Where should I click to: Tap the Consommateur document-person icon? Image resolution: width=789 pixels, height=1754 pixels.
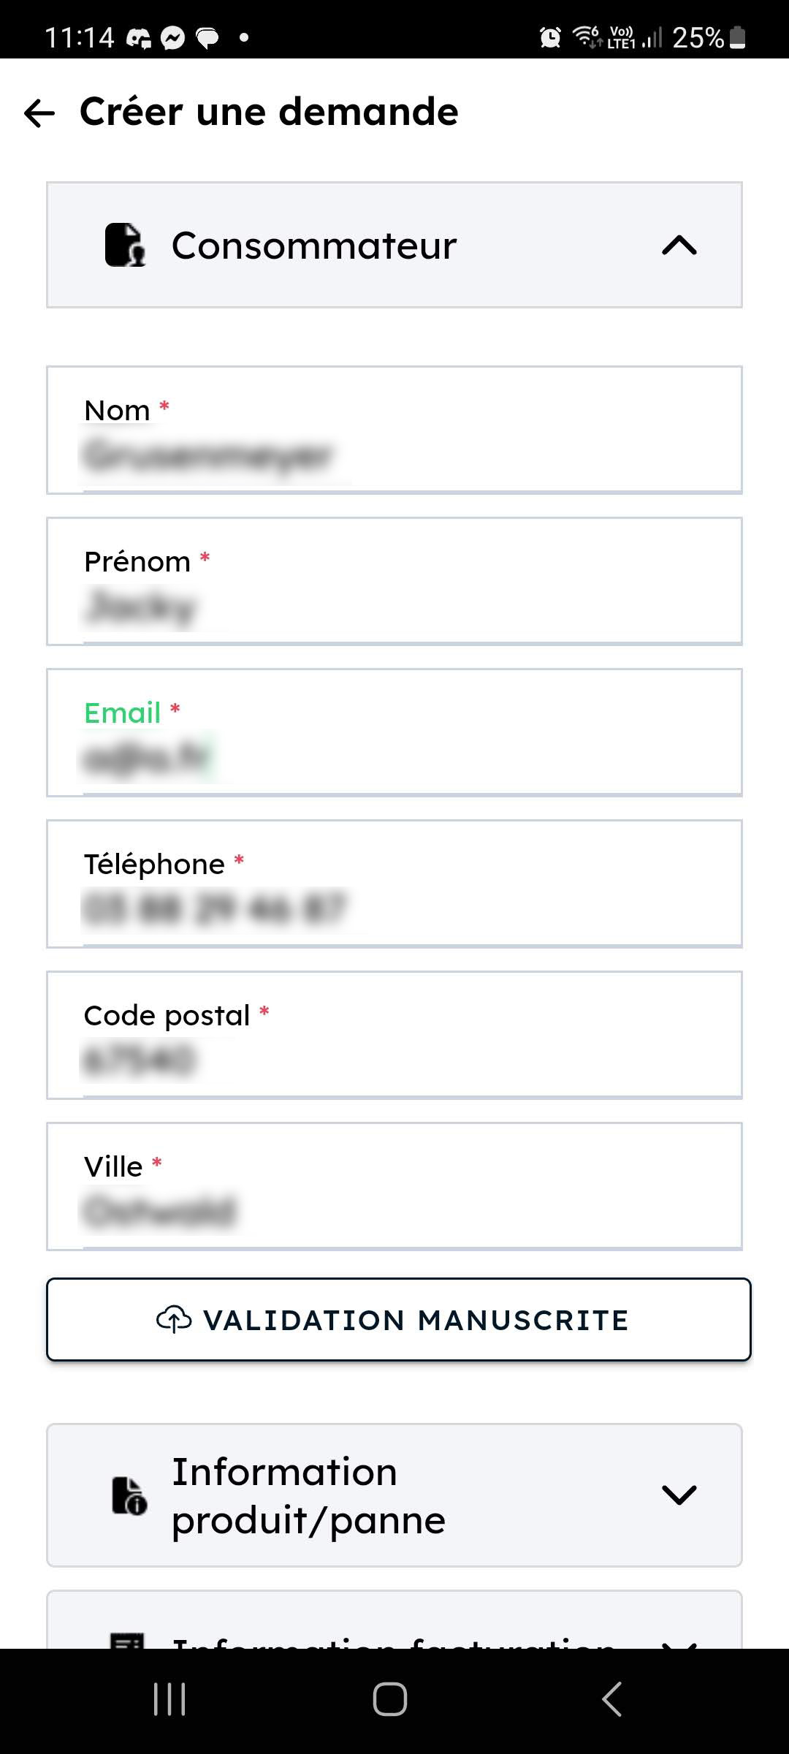[125, 246]
